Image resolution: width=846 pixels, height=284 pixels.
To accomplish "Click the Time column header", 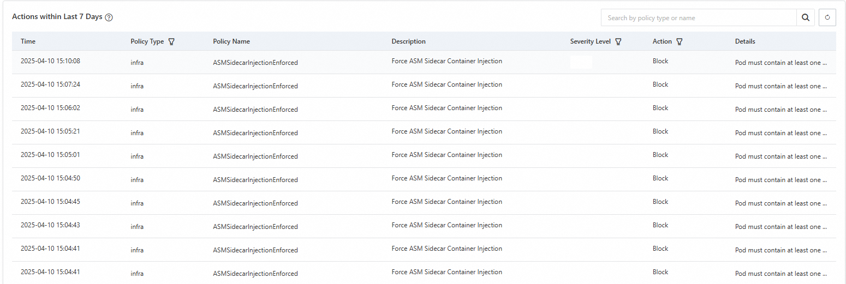I will pos(28,41).
